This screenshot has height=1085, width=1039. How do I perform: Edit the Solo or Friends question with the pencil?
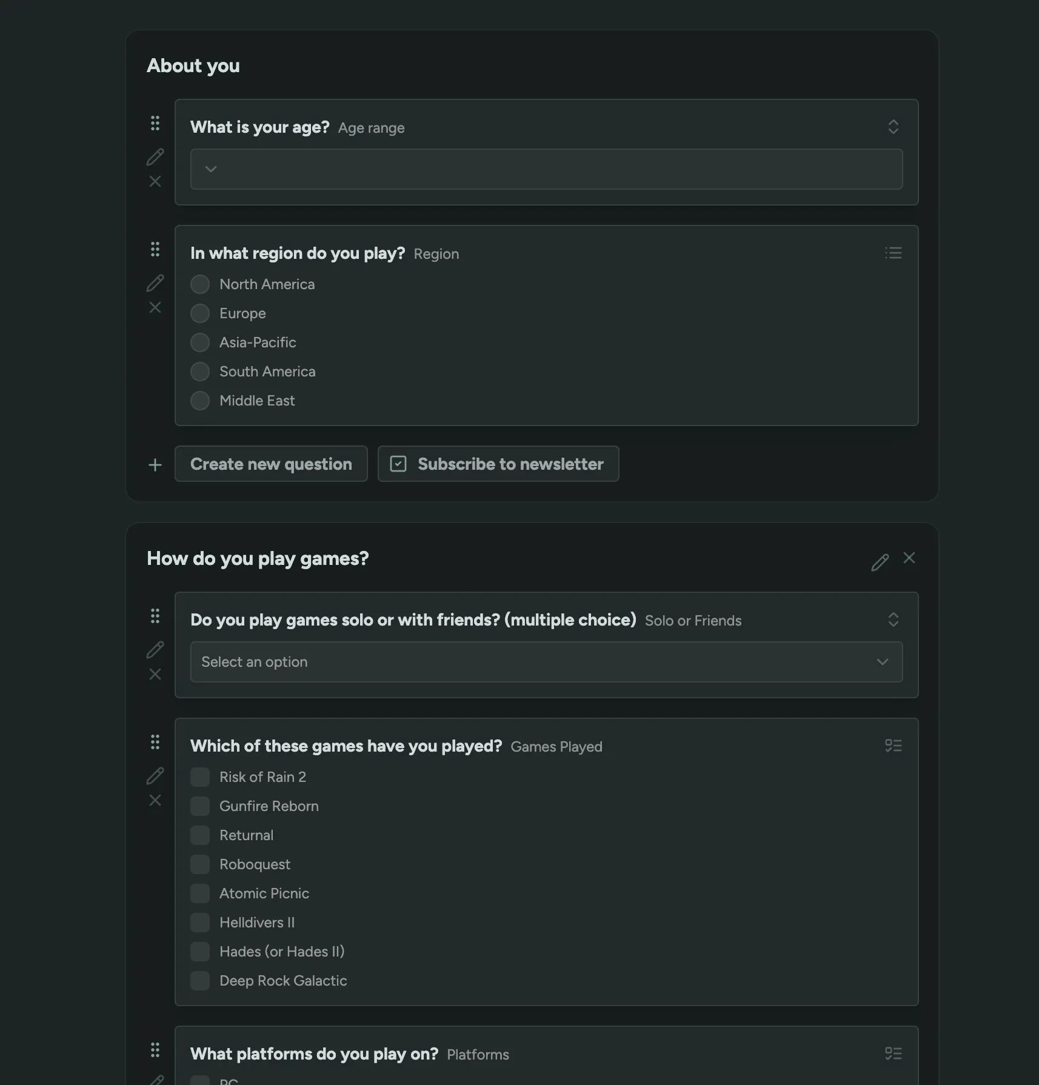155,649
